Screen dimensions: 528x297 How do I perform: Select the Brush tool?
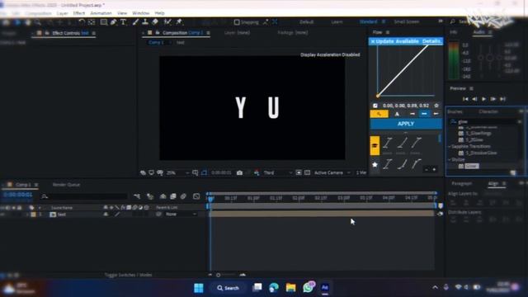(x=135, y=22)
